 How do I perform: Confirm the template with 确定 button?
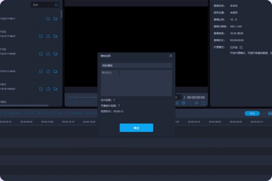coord(136,128)
